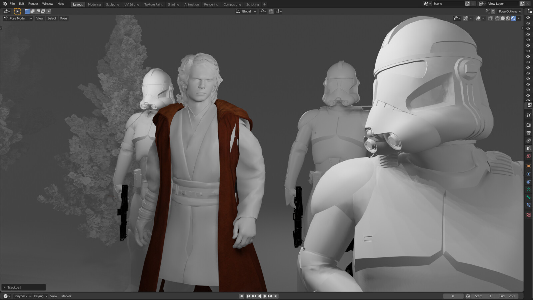The height and width of the screenshot is (300, 533).
Task: Set selection mode to extend
Action: [x=33, y=11]
